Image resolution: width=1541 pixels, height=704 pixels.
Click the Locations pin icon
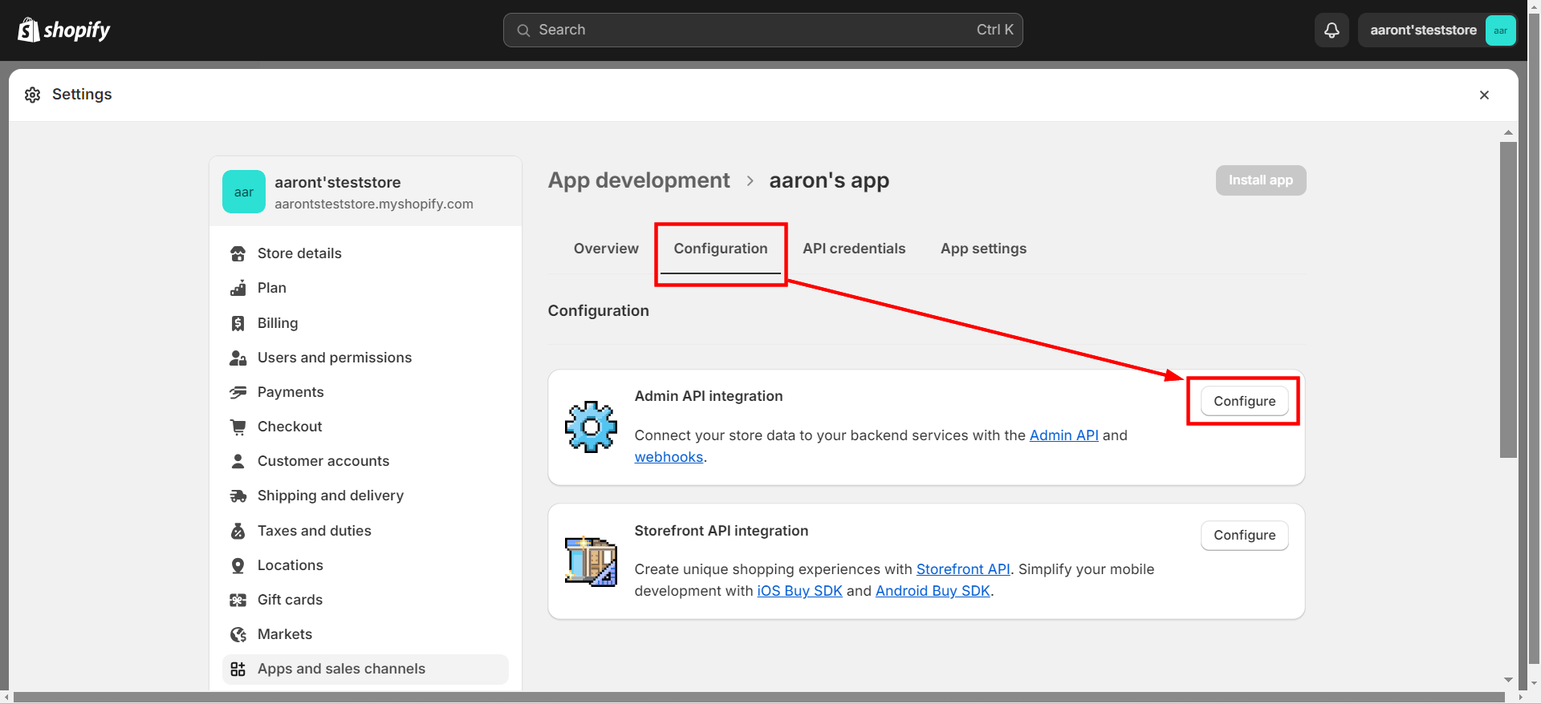click(x=238, y=565)
